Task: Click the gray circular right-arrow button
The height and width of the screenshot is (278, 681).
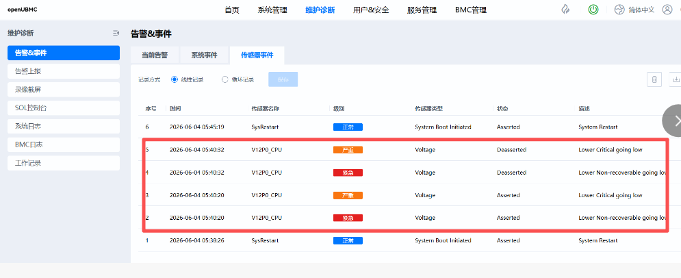Action: pos(672,121)
